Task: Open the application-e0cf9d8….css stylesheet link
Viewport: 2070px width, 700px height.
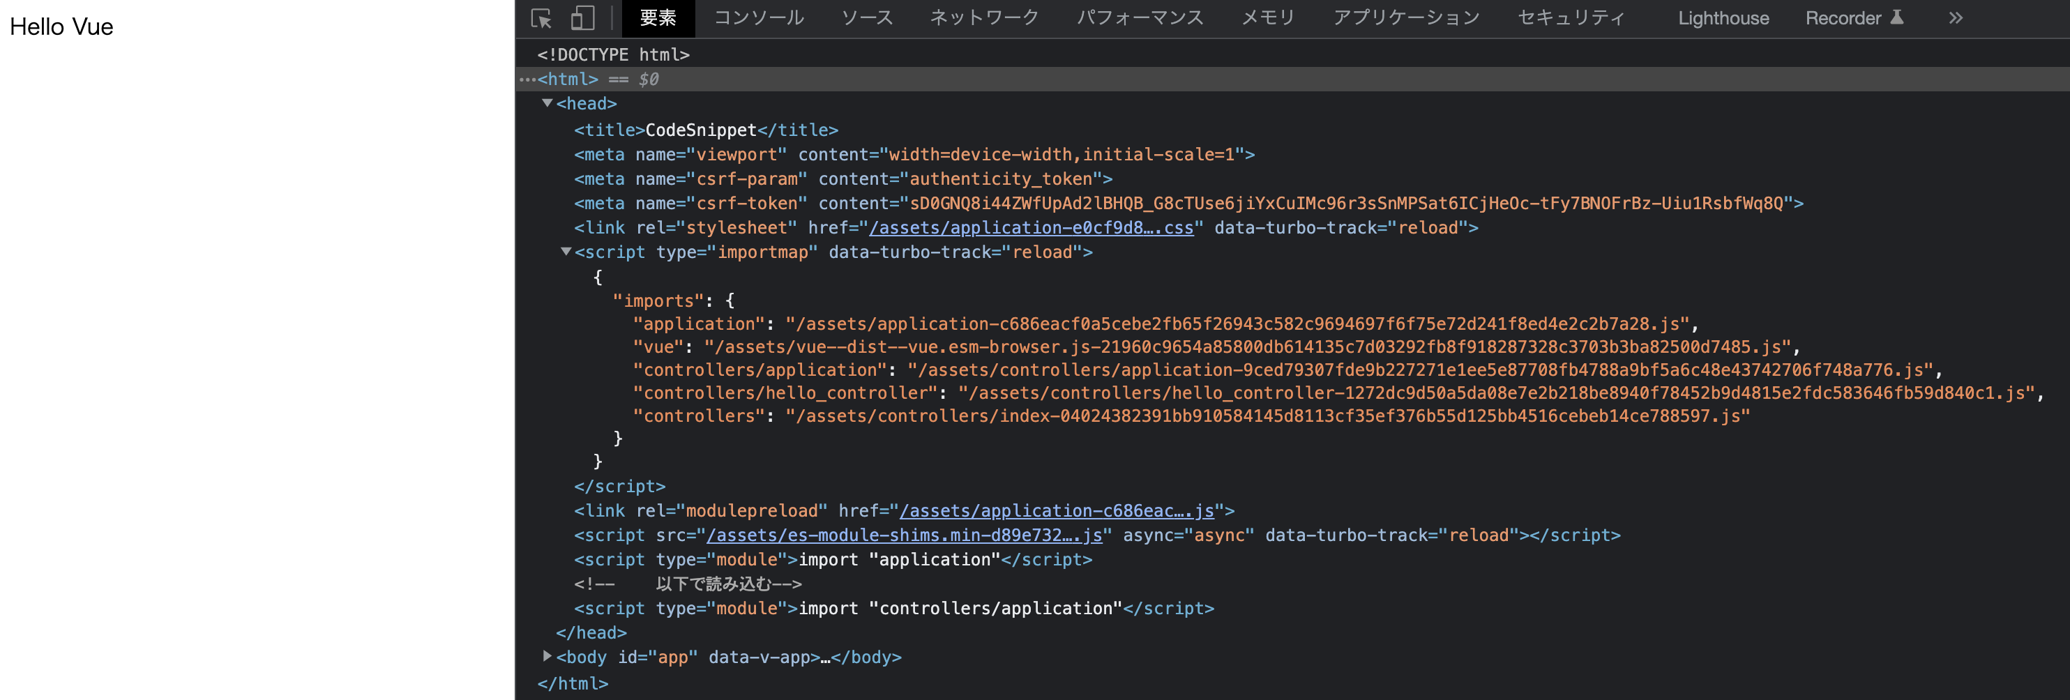Action: (1029, 227)
